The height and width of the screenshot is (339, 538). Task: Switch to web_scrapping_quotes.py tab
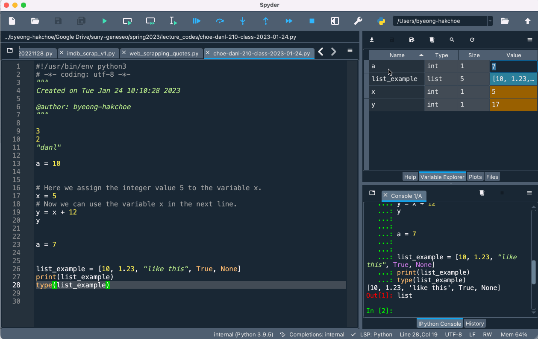point(164,53)
